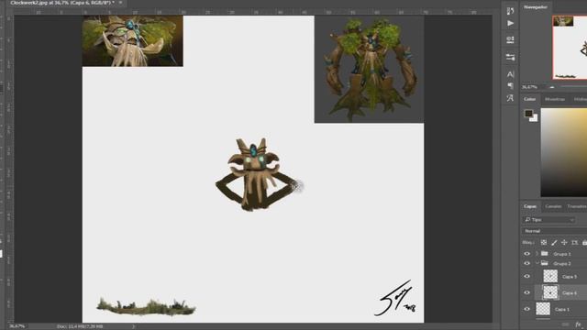Switch to the Navegador panel tab
This screenshot has width=587, height=330.
(536, 7)
